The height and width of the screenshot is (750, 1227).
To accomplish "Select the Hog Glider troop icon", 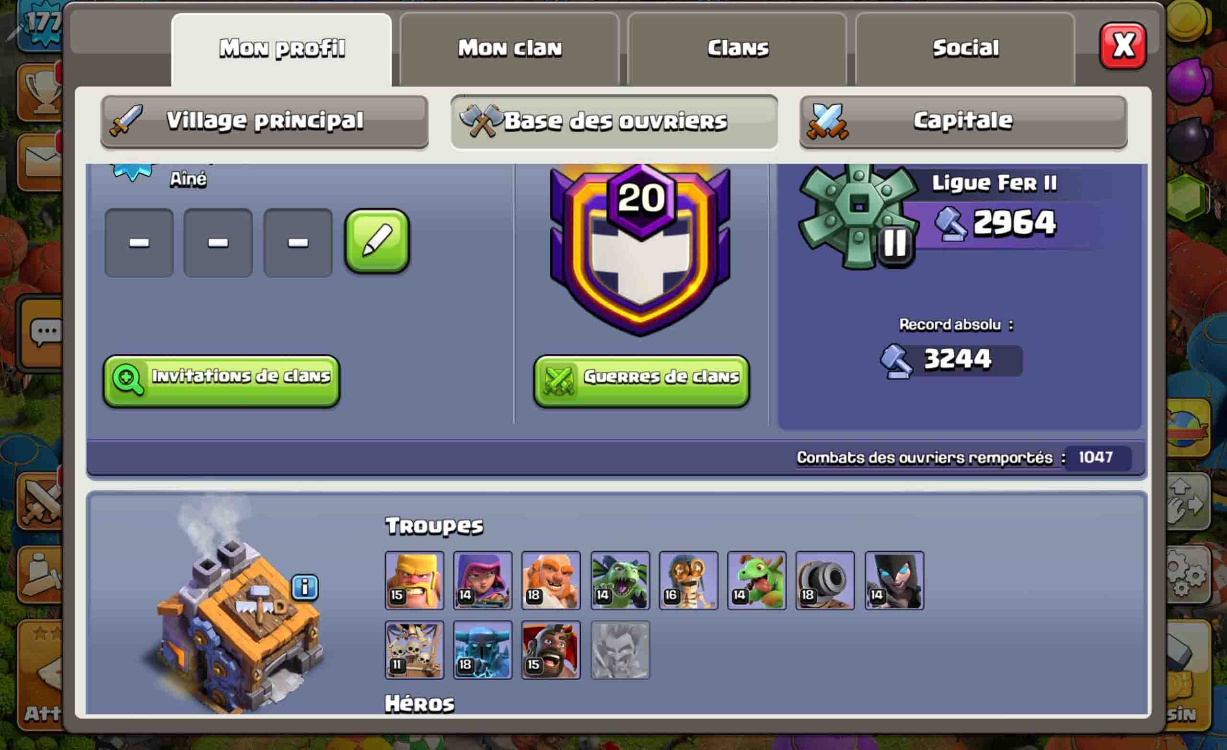I will click(x=551, y=650).
